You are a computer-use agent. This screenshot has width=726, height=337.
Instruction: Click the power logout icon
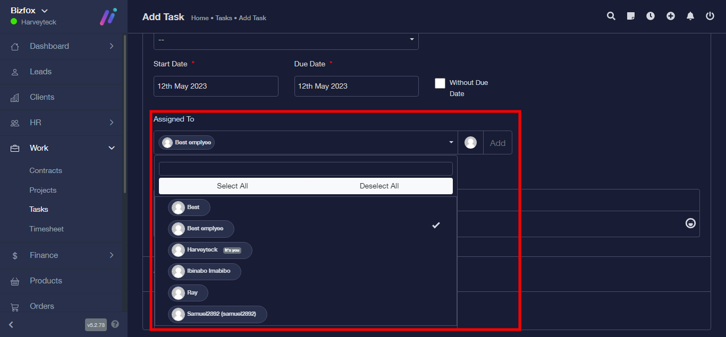(710, 16)
